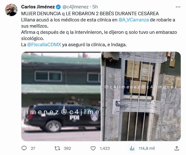This screenshot has width=186, height=155.
Task: Click the share upload icon
Action: pos(177,148)
